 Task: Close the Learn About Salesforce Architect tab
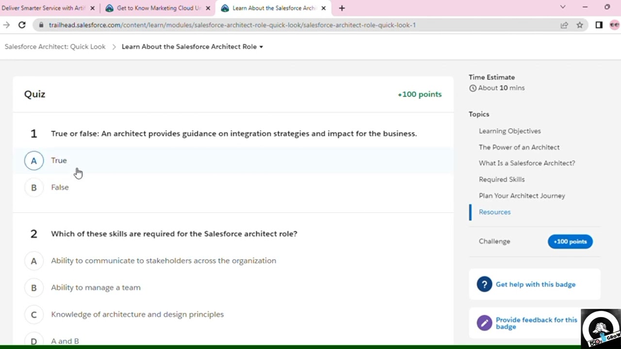point(324,8)
